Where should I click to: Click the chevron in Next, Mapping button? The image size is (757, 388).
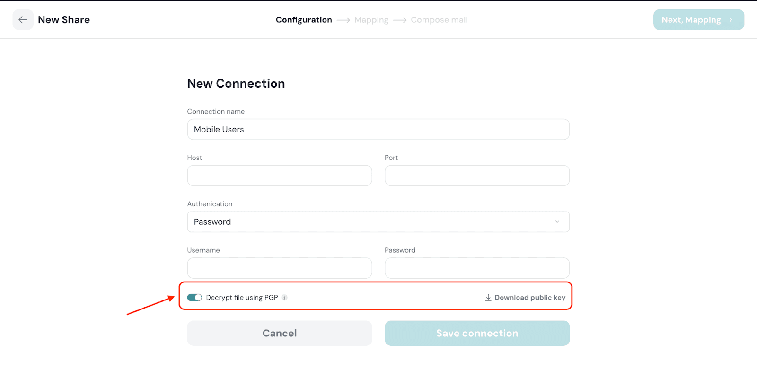click(x=731, y=20)
